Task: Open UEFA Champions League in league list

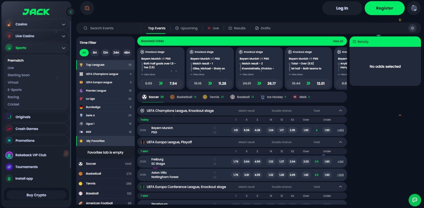Action: pyautogui.click(x=105, y=74)
